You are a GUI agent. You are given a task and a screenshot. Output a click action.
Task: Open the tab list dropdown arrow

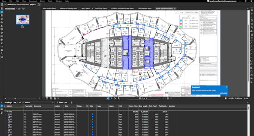click(x=248, y=9)
